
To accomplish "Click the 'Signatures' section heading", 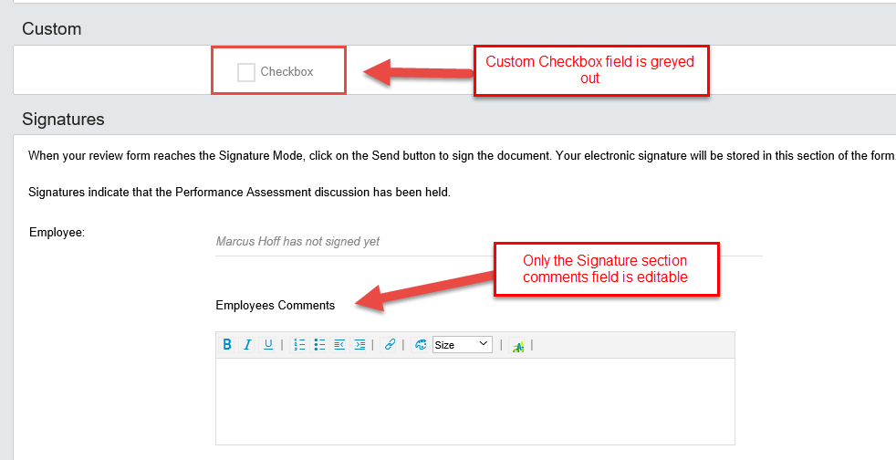I will point(64,119).
